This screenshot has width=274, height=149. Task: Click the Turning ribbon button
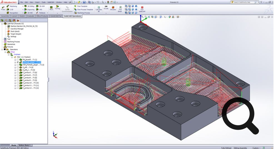click(x=57, y=7)
